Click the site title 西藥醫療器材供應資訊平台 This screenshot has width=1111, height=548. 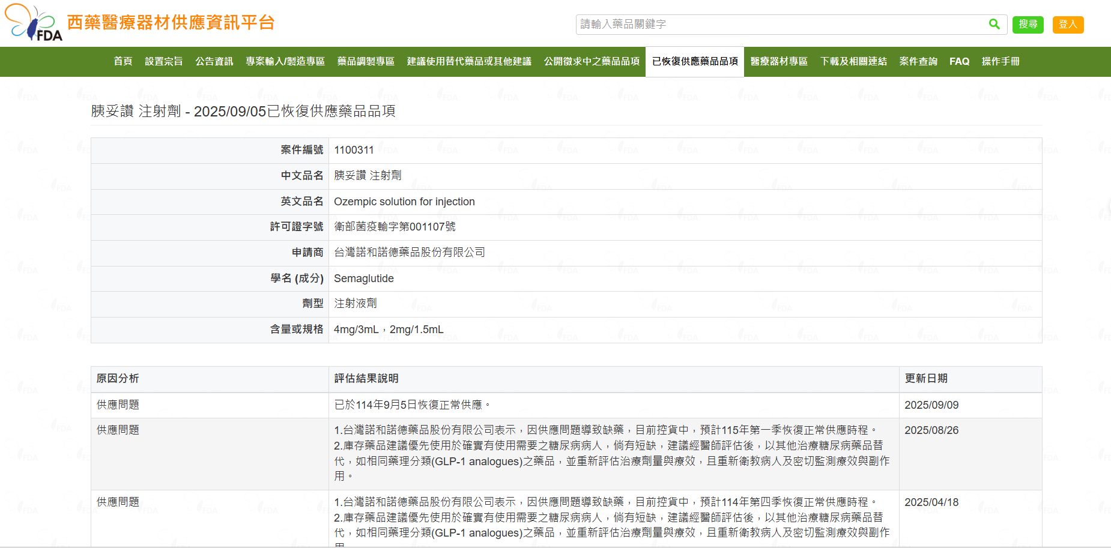(171, 23)
